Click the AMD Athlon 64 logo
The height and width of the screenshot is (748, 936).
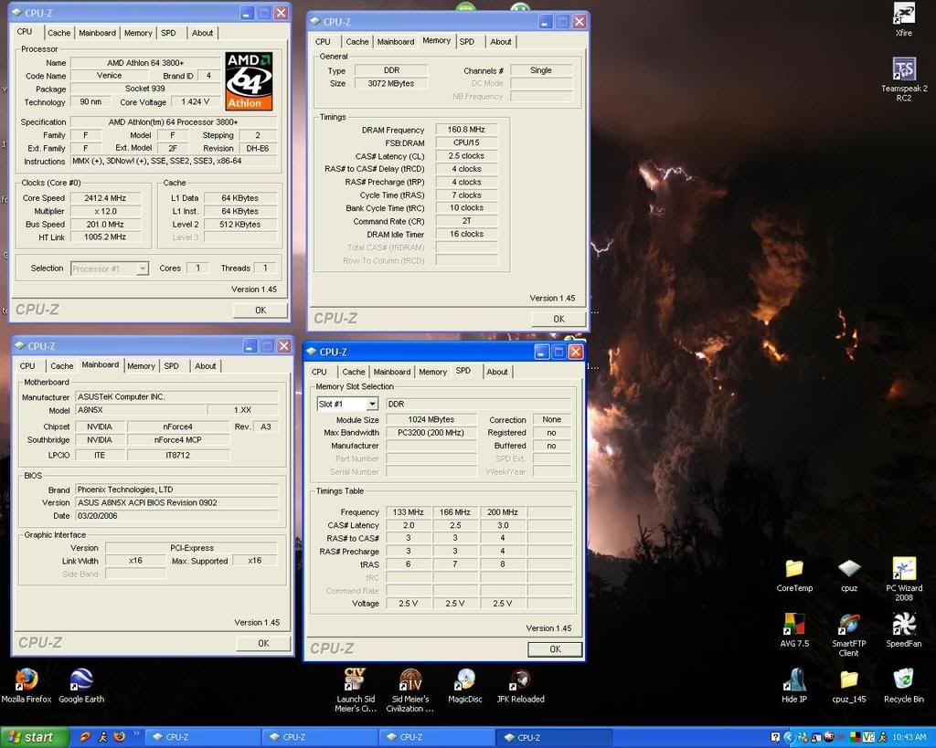[x=249, y=80]
